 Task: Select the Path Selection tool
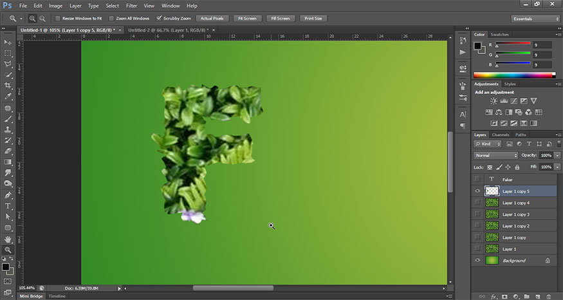(x=8, y=217)
